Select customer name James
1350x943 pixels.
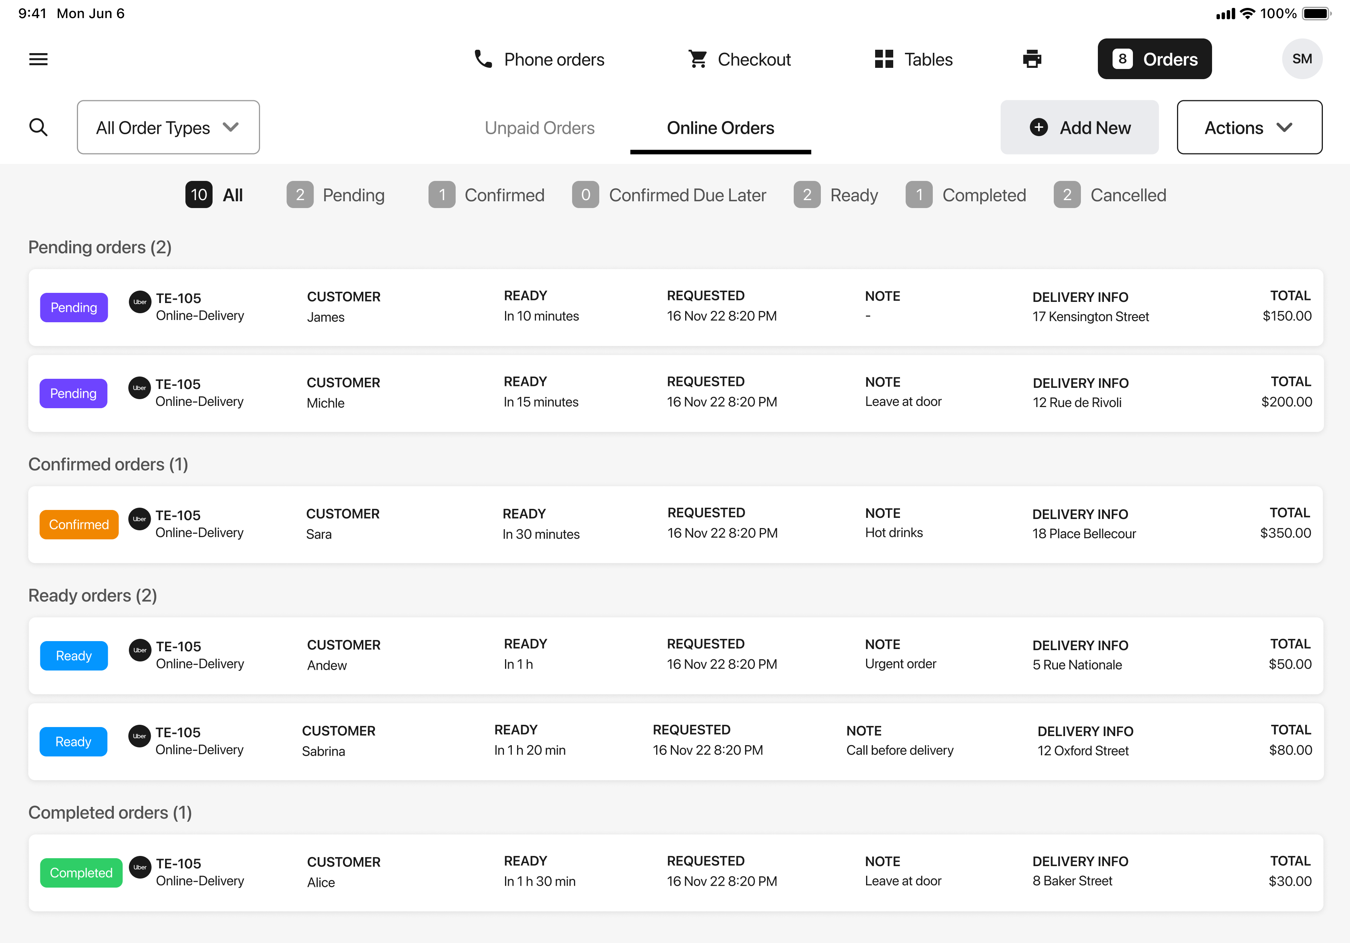pos(326,317)
